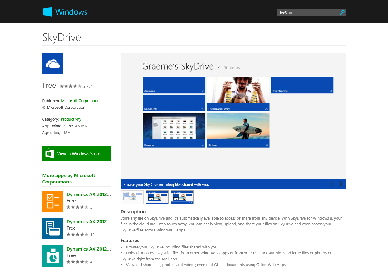
Task: Open the blue Dynamics AX expenses app icon
Action: 53,228
